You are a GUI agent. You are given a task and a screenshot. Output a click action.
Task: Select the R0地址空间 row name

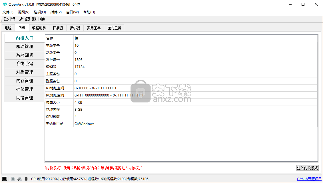click(55, 95)
